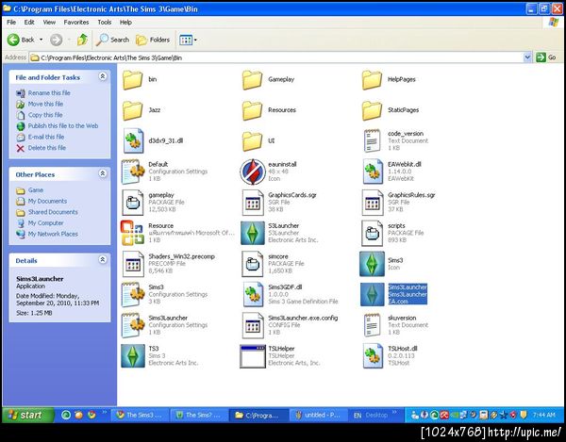
Task: Click Rename this file link
Action: (x=49, y=93)
